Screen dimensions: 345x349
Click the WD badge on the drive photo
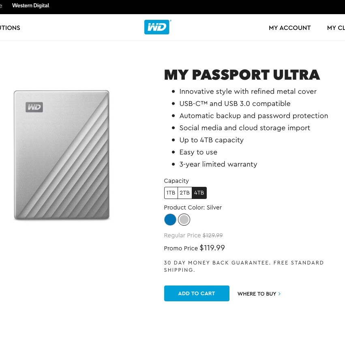pos(34,107)
